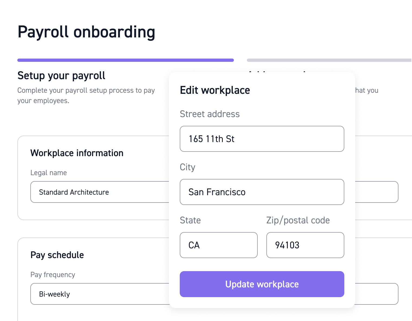Image resolution: width=412 pixels, height=321 pixels.
Task: Click the State label above CA
Action: point(190,220)
